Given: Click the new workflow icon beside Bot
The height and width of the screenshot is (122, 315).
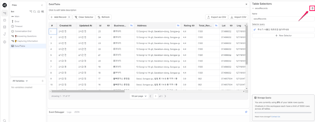Looking at the screenshot, I should (x=31, y=12).
